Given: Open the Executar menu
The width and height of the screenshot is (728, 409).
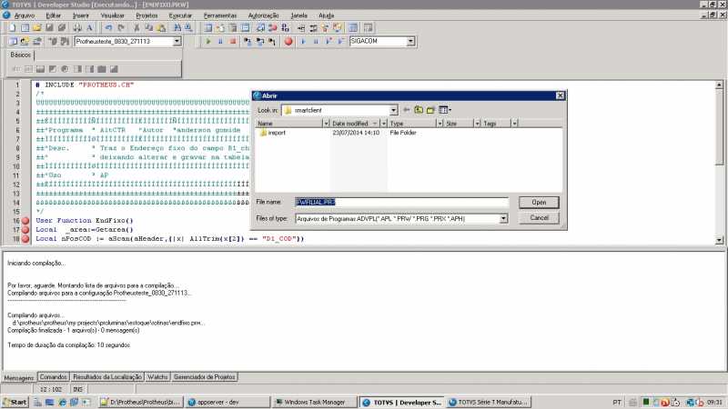Looking at the screenshot, I should (x=180, y=15).
